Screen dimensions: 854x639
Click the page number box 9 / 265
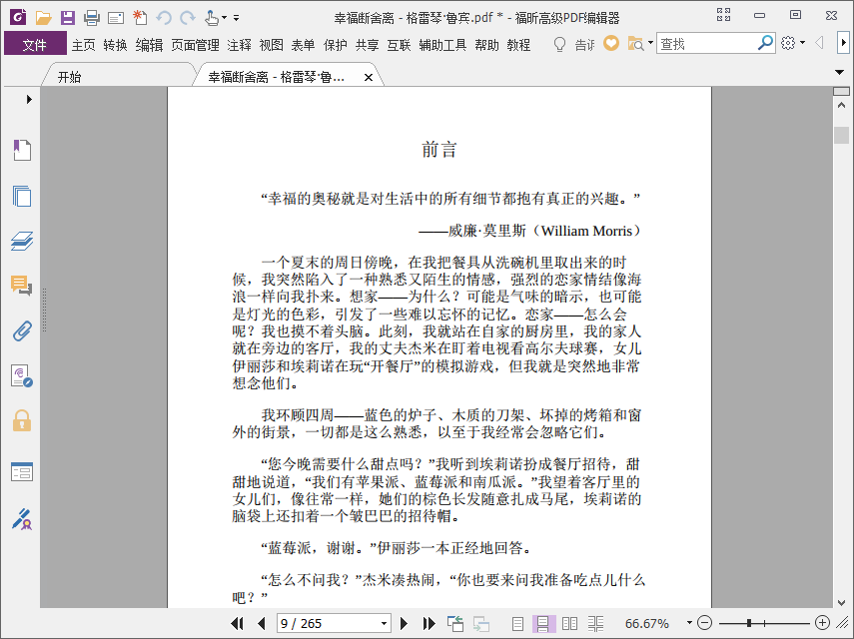[329, 623]
